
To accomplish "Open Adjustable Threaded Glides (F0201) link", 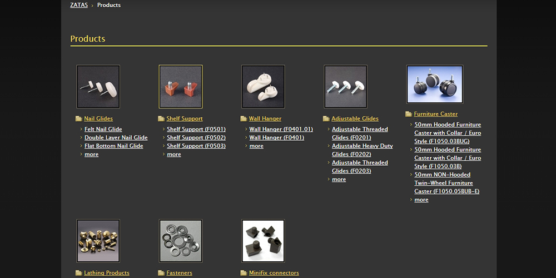I will tap(360, 133).
